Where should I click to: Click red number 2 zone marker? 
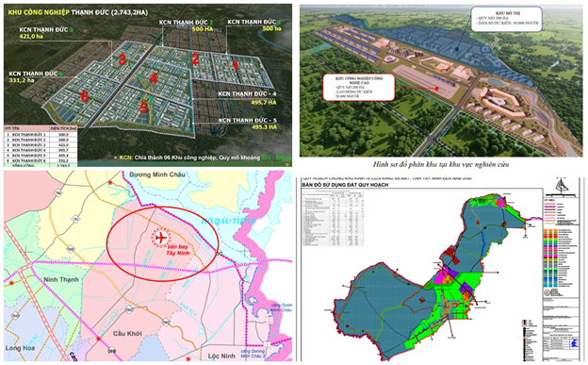click(x=195, y=59)
